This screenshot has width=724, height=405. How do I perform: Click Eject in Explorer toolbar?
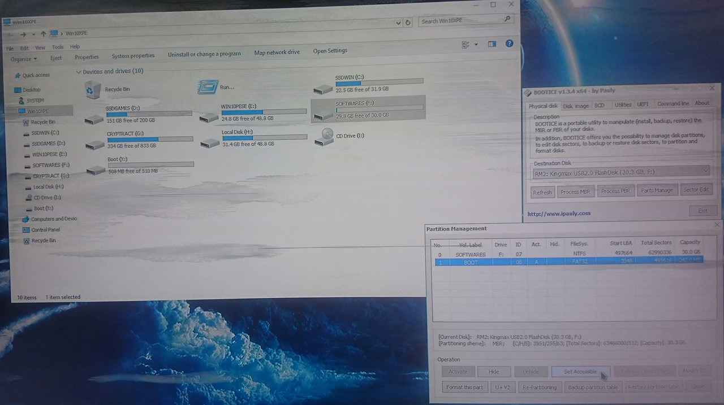[56, 58]
